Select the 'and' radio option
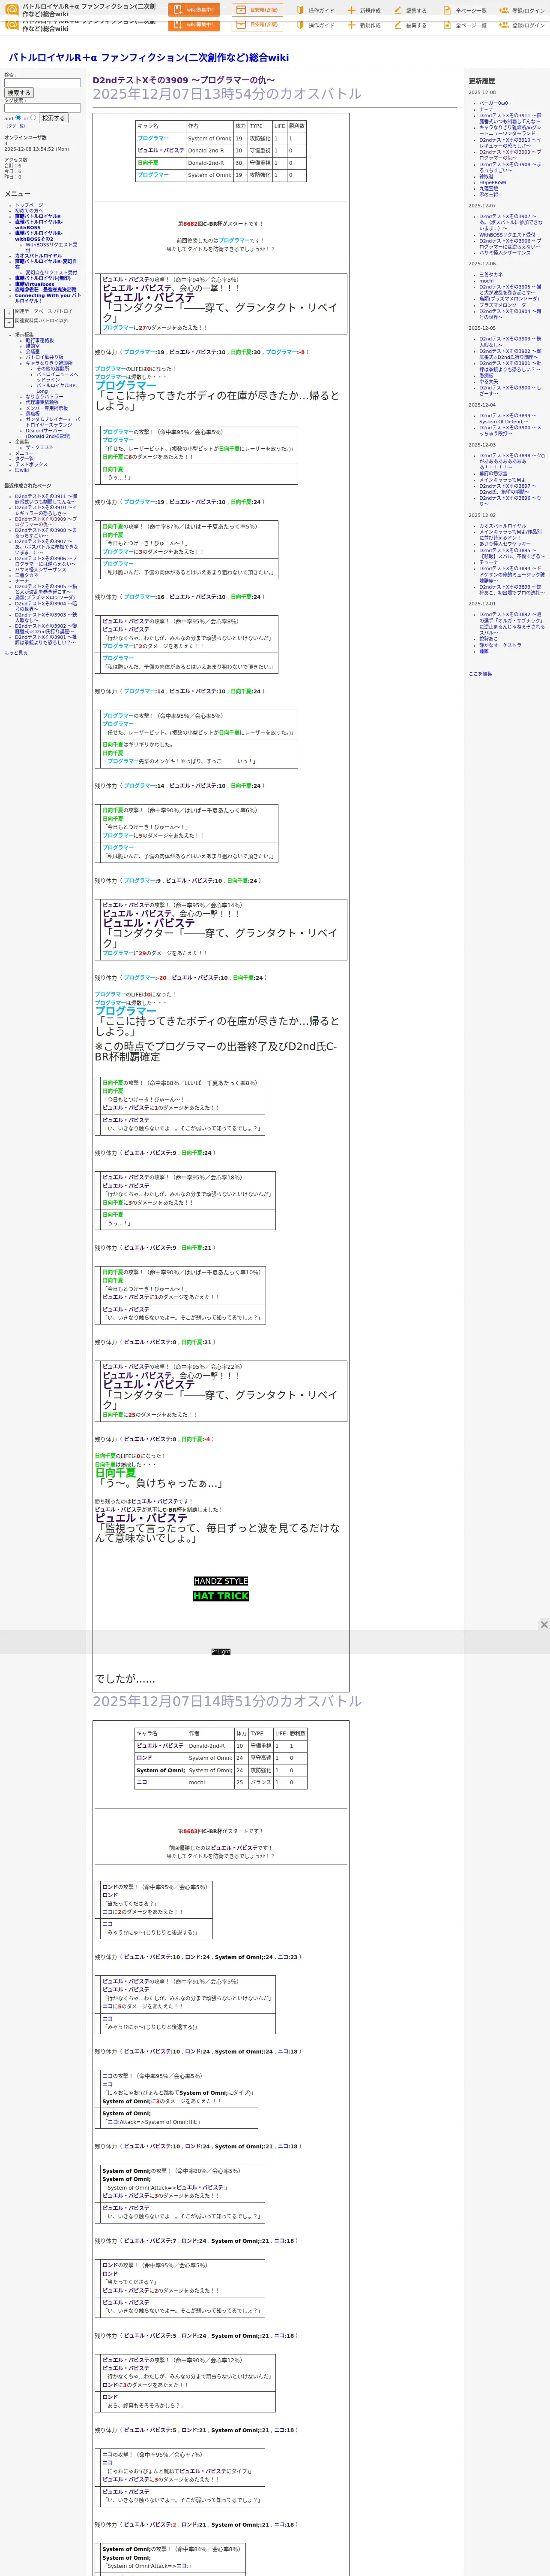Viewport: 550px width, 2576px height. click(18, 117)
